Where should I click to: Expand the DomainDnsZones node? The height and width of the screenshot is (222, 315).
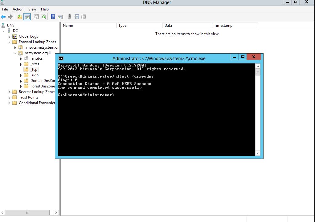pyautogui.click(x=21, y=81)
